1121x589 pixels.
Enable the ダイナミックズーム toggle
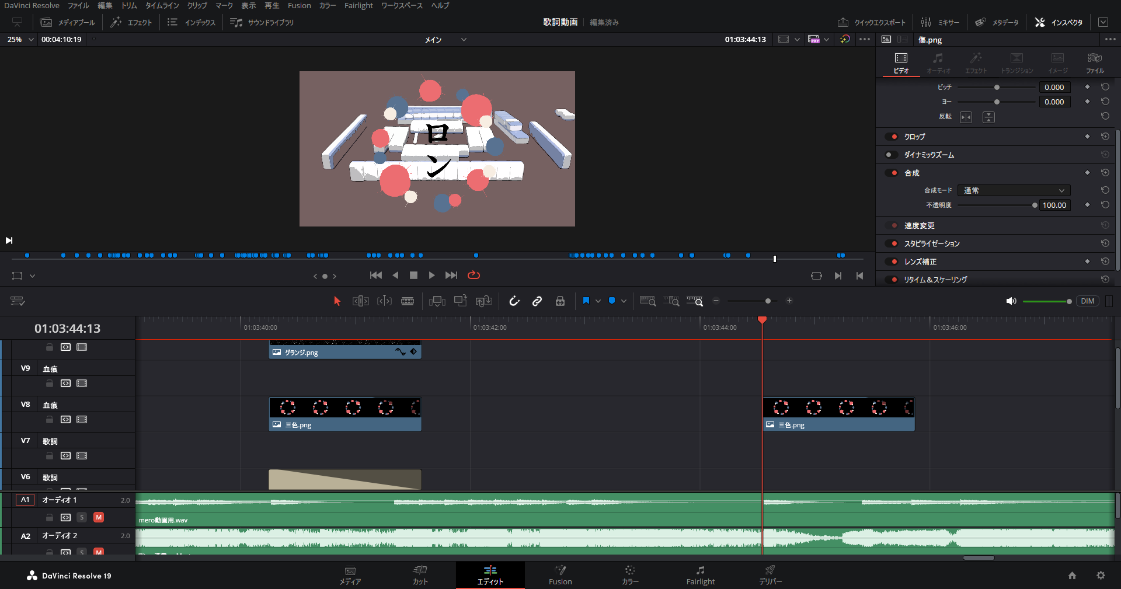(892, 155)
